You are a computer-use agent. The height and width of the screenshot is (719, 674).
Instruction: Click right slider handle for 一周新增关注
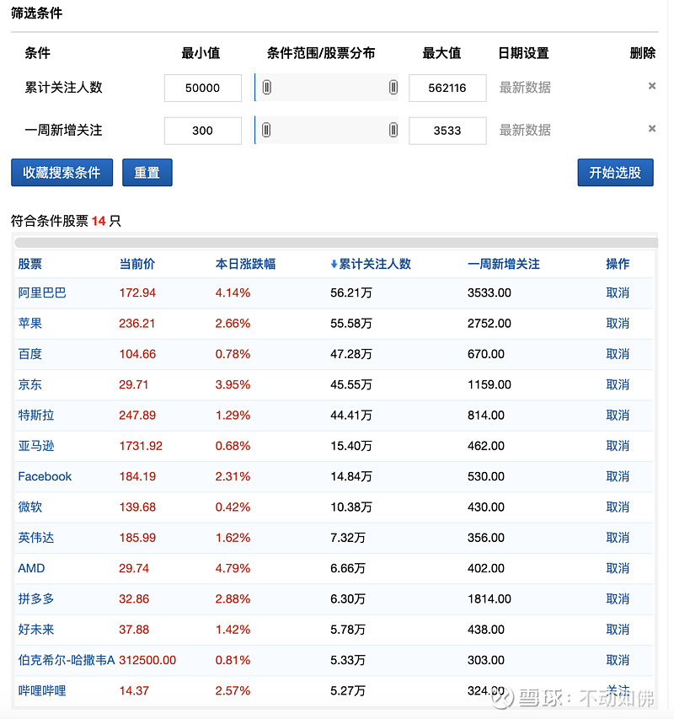[x=393, y=130]
